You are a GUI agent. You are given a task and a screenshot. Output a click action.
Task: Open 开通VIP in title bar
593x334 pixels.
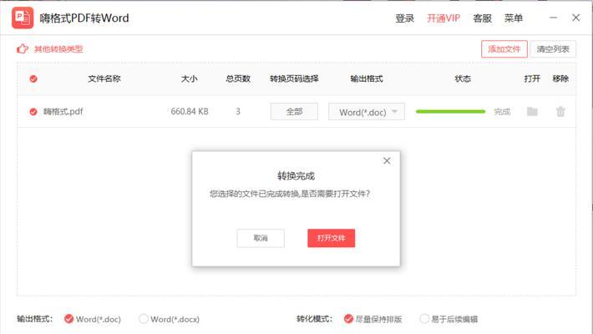pos(443,18)
